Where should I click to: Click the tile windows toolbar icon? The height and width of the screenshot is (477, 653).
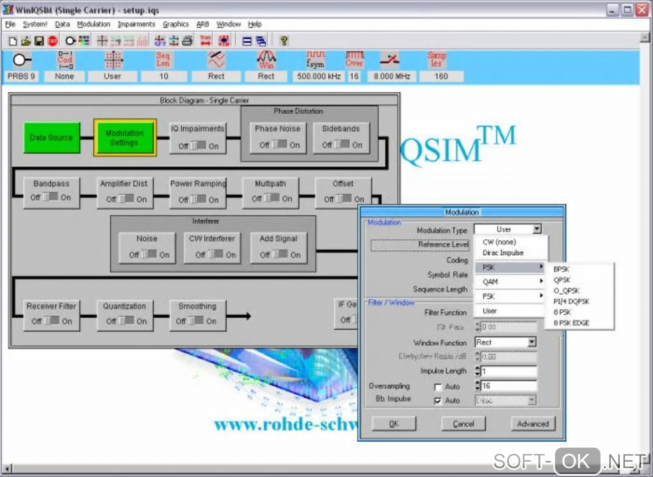[x=247, y=41]
